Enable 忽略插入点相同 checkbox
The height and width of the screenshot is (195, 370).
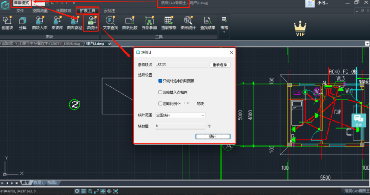(x=160, y=92)
